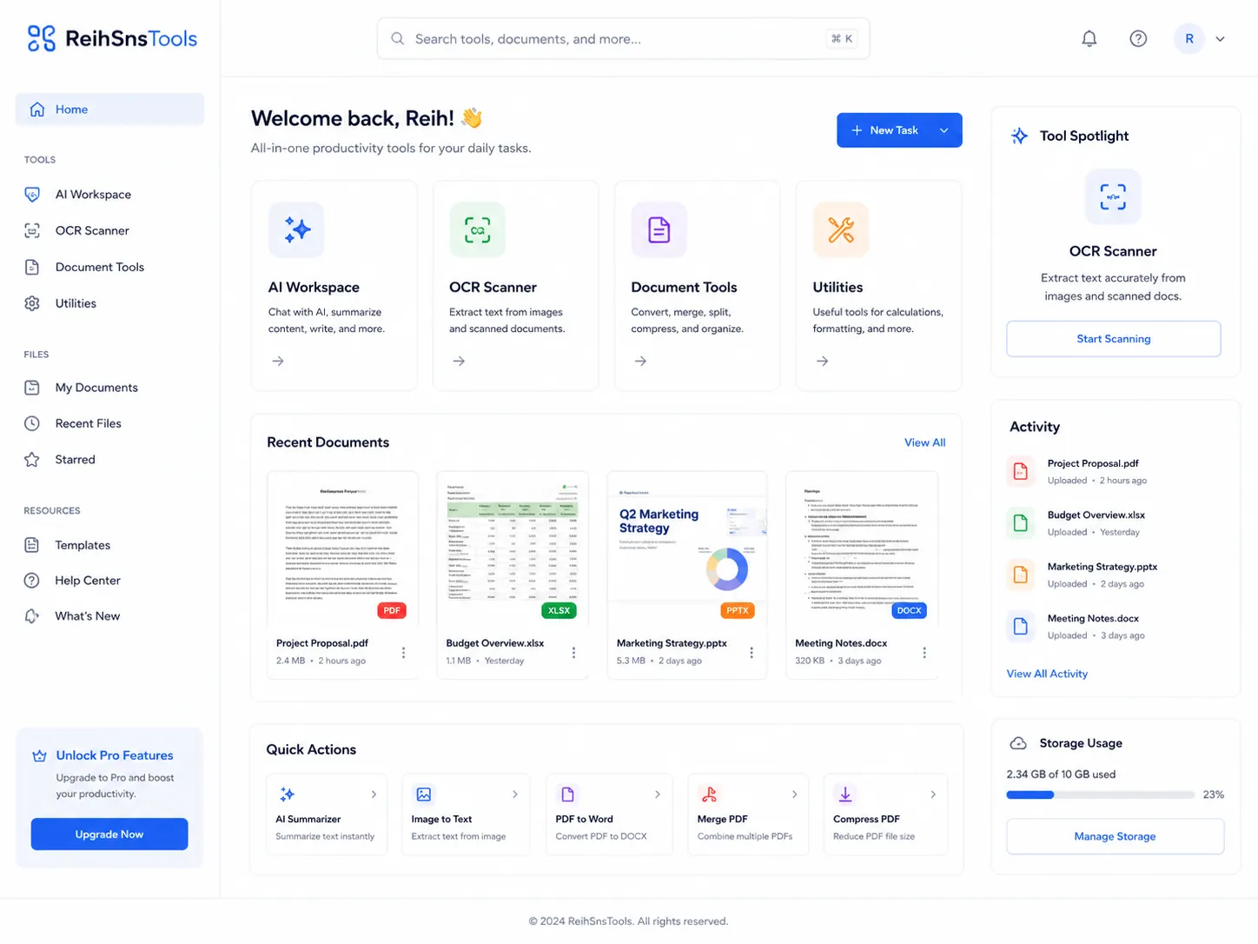Image resolution: width=1258 pixels, height=944 pixels.
Task: Click the PDF to Word file icon
Action: [x=567, y=794]
